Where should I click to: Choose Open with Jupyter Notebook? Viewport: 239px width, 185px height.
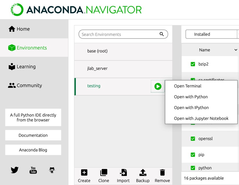201,118
